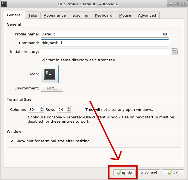Click the Cancel button
The image size is (188, 180).
149,173
